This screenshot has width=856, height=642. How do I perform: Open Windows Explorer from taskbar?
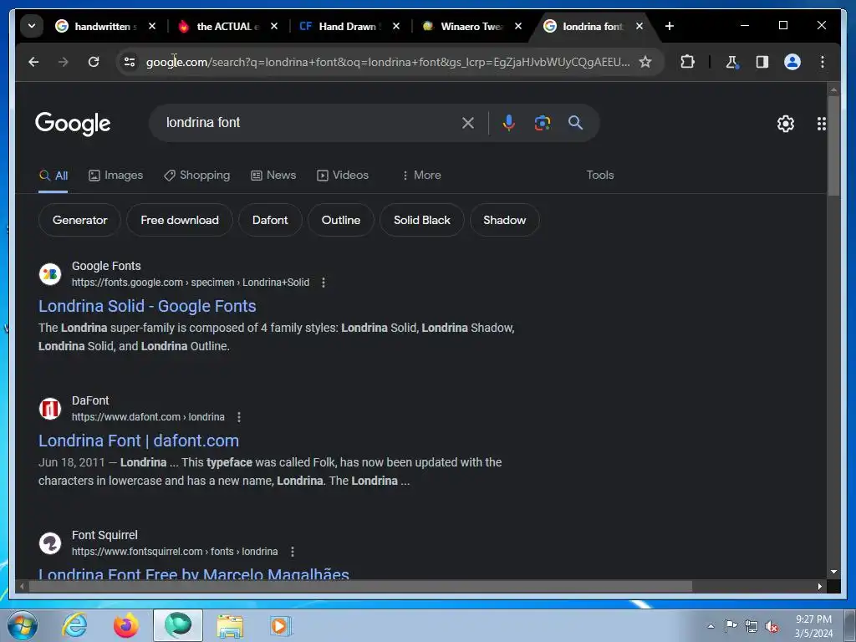230,625
